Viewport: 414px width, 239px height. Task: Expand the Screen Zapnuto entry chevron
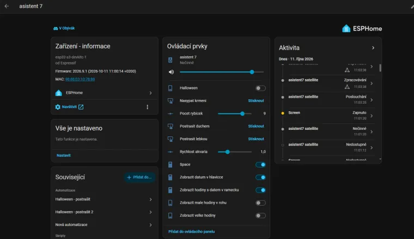coord(372,116)
